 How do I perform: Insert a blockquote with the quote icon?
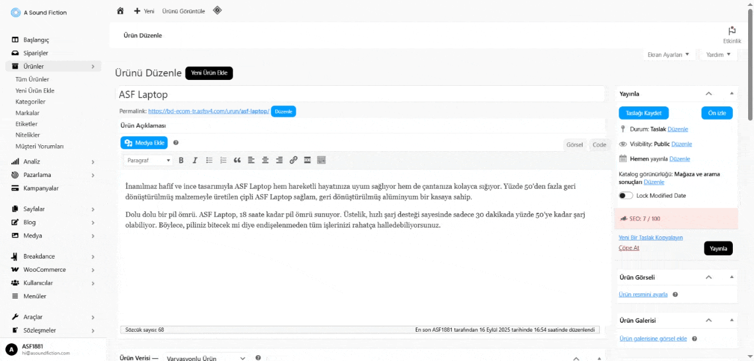tap(237, 160)
